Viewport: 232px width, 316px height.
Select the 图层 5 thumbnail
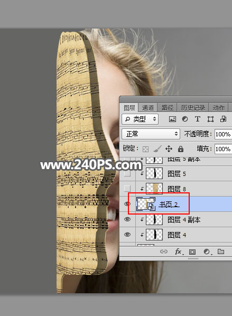pyautogui.click(x=154, y=173)
